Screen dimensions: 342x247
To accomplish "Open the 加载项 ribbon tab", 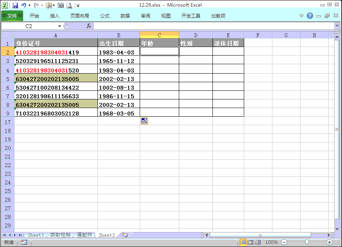I will pos(218,16).
